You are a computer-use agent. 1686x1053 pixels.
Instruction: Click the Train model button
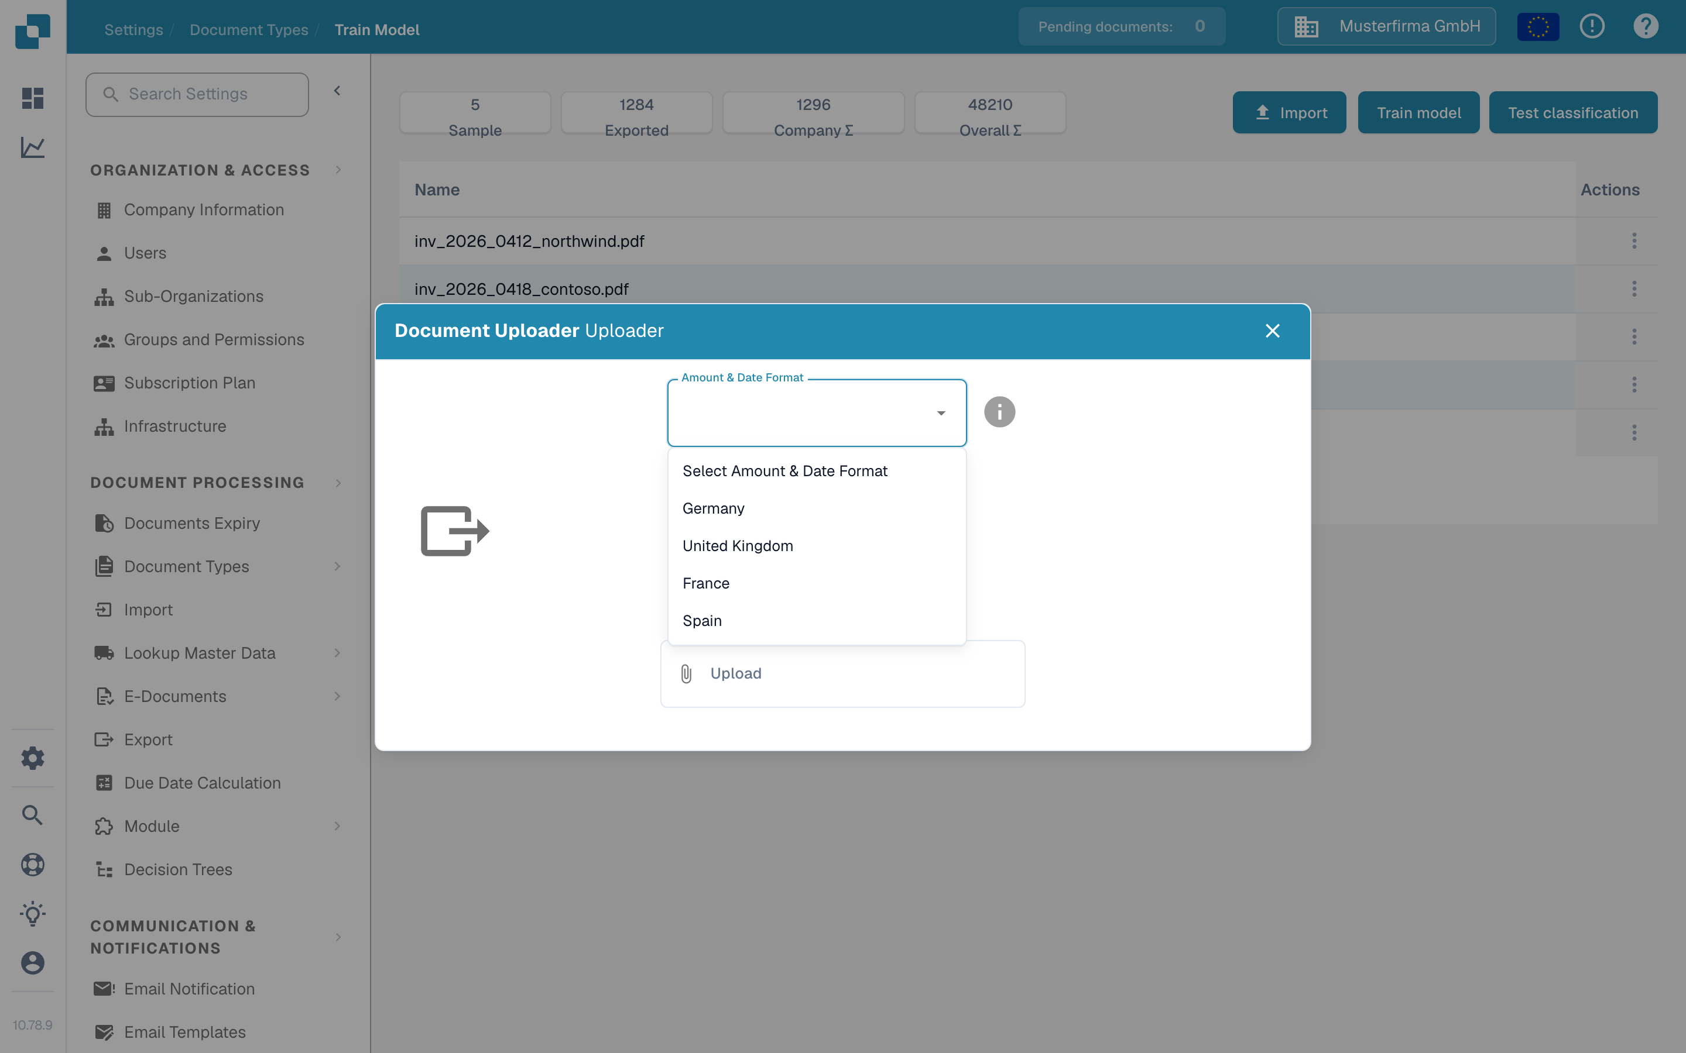click(1418, 112)
